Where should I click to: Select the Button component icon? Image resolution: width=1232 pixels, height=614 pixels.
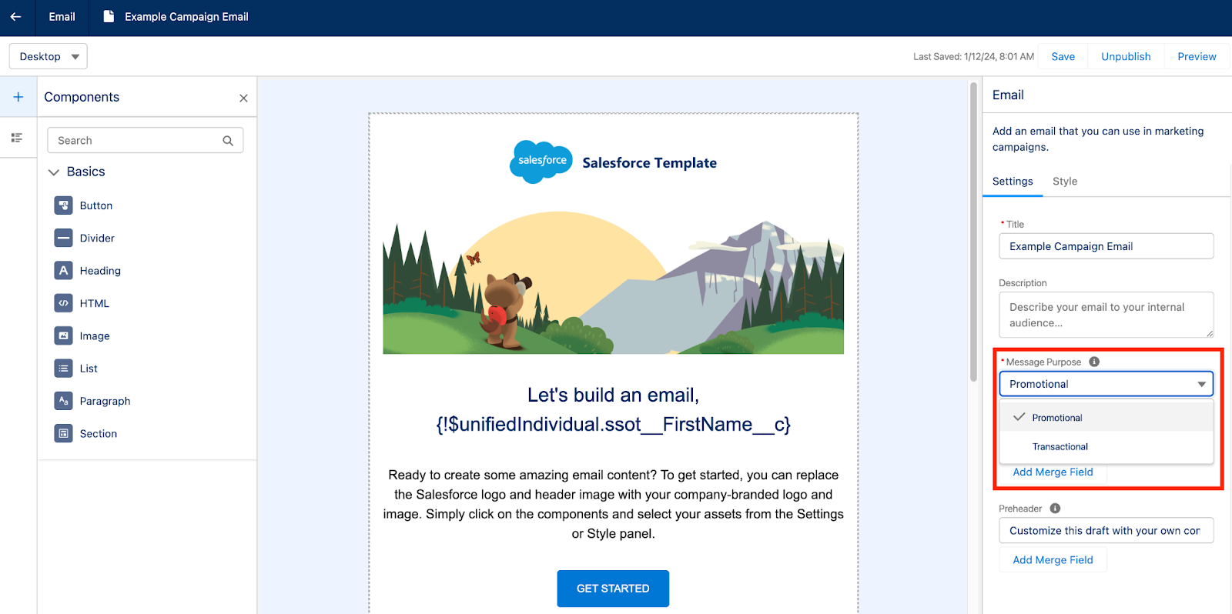[63, 205]
